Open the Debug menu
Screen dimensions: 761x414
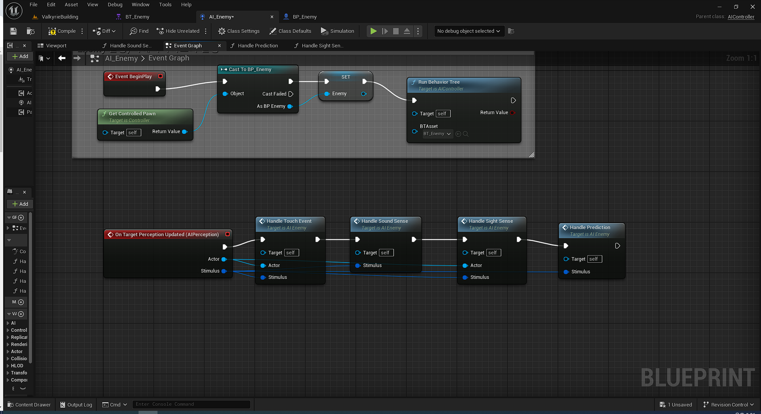[115, 5]
